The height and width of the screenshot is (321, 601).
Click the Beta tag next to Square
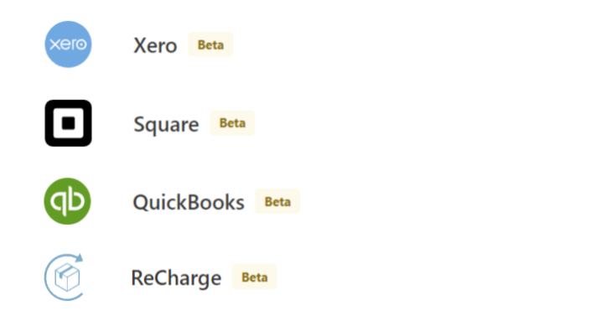click(232, 123)
